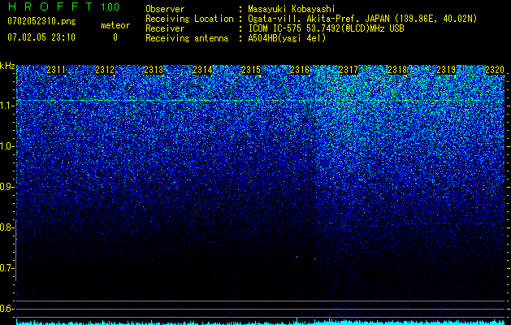
Task: Click the kHz axis unit label
Action: pos(7,66)
